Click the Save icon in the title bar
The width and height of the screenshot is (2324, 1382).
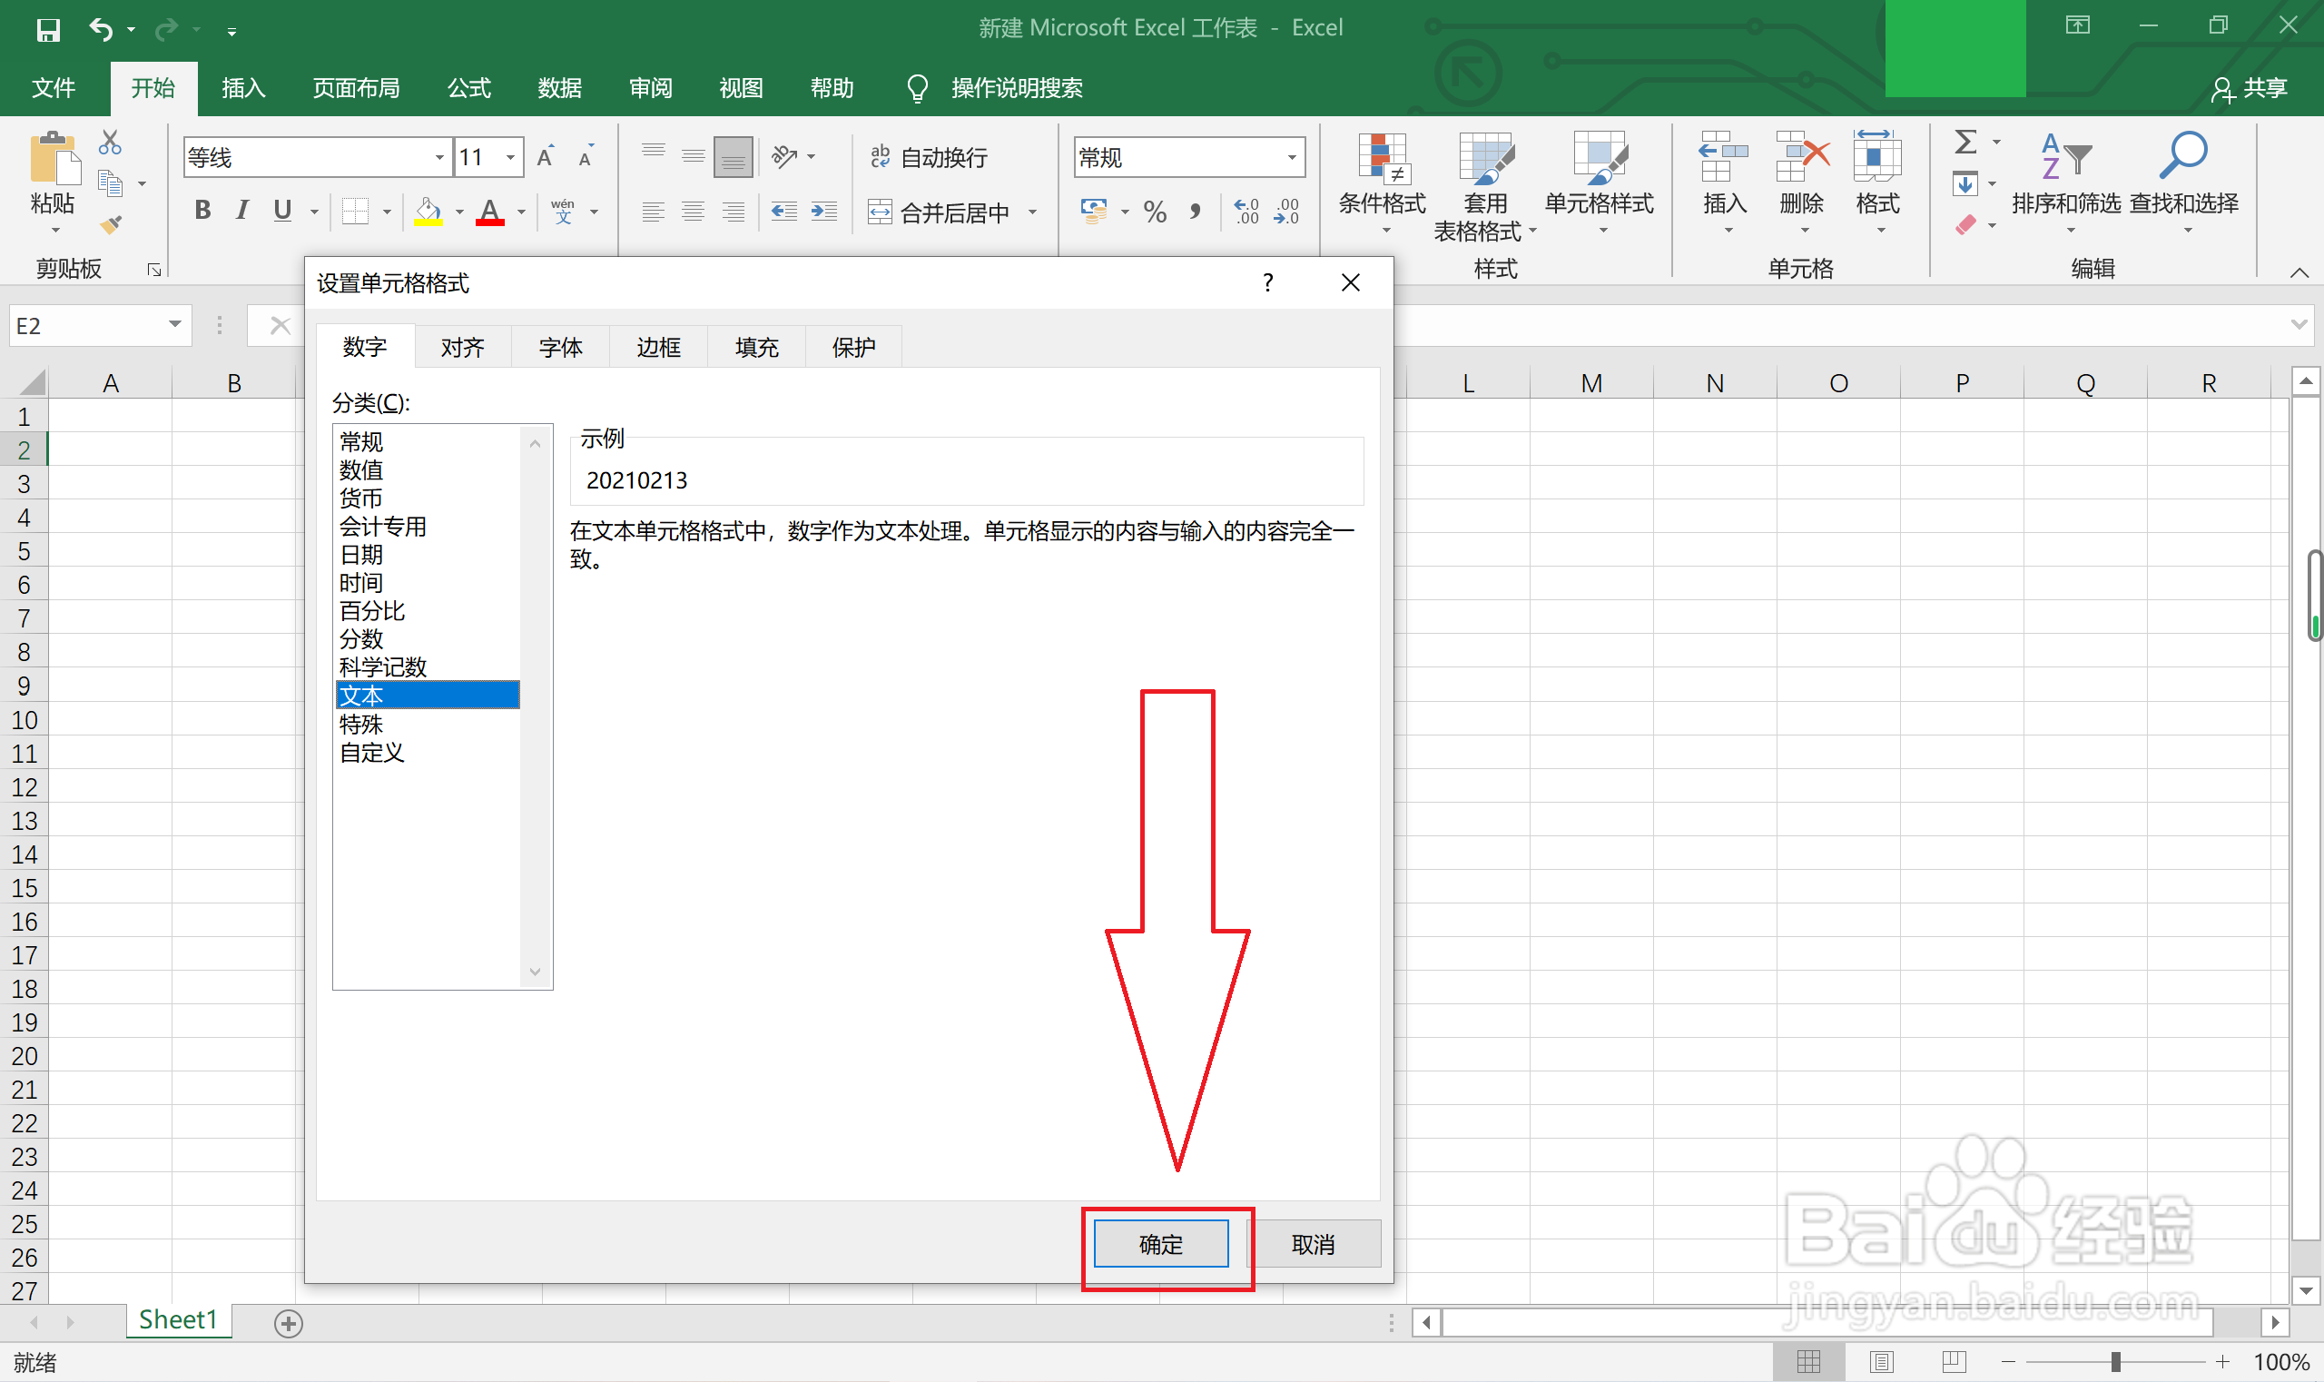pos(47,30)
